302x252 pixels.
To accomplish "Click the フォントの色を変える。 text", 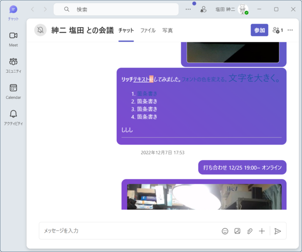I will pyautogui.click(x=204, y=79).
